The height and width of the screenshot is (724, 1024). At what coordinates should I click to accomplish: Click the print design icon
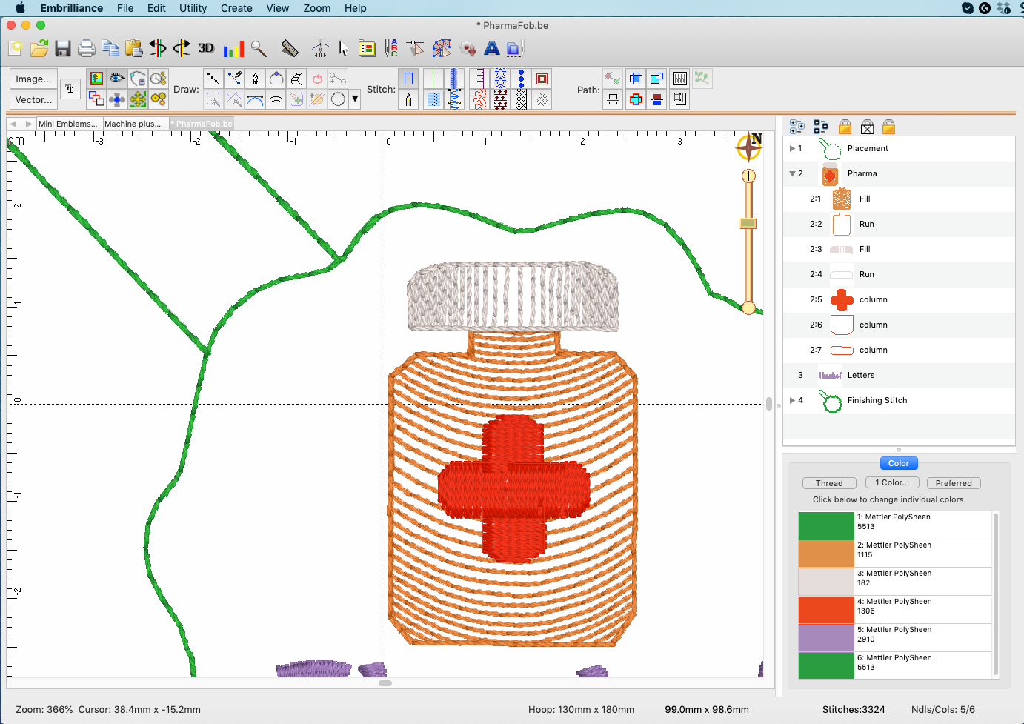point(87,49)
